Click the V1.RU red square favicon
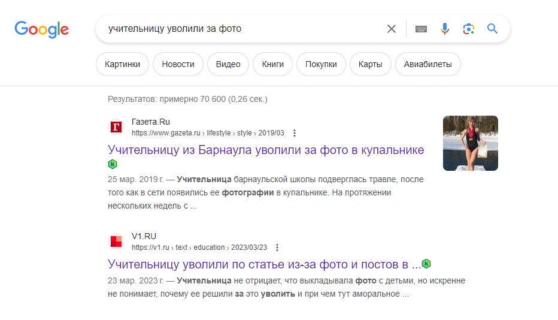Screen dimensions: 558x320 (x=116, y=241)
